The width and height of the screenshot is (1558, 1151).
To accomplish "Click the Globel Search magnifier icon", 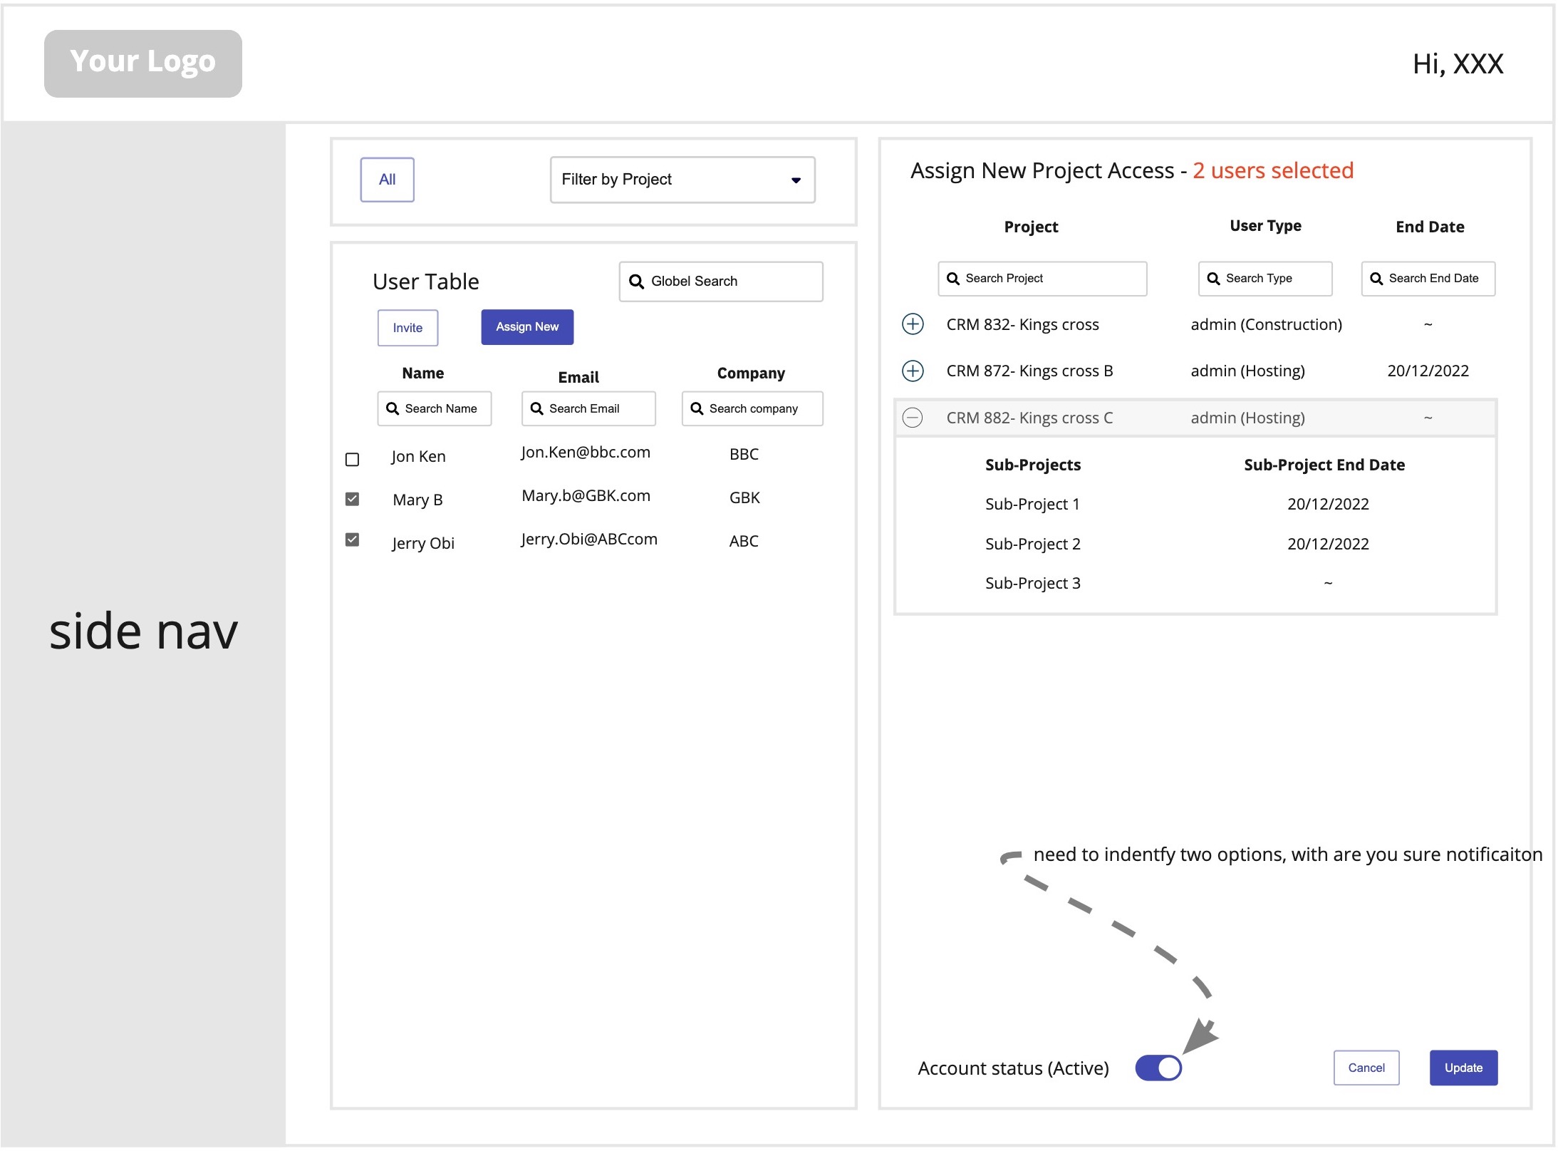I will click(636, 282).
